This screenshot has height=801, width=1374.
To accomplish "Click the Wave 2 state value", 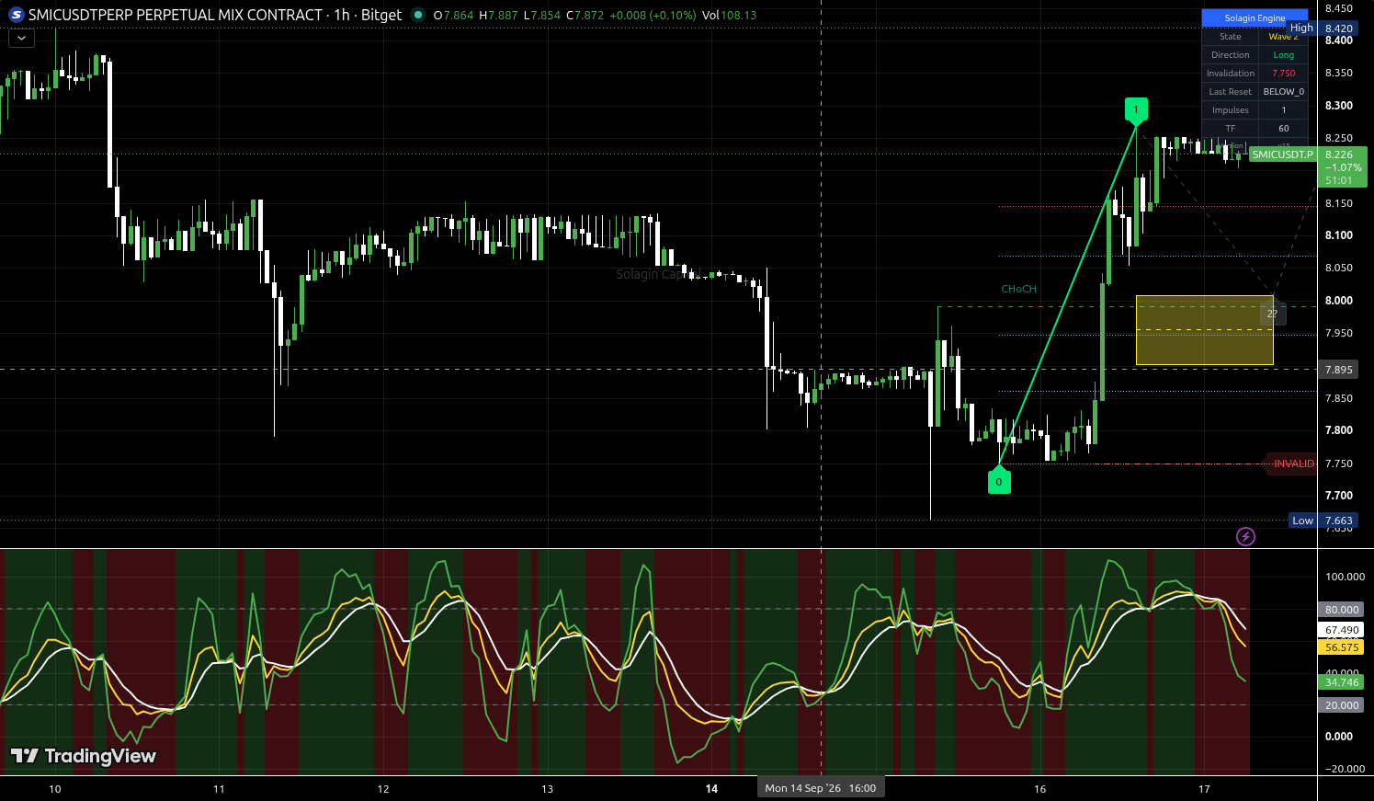I will click(x=1283, y=37).
